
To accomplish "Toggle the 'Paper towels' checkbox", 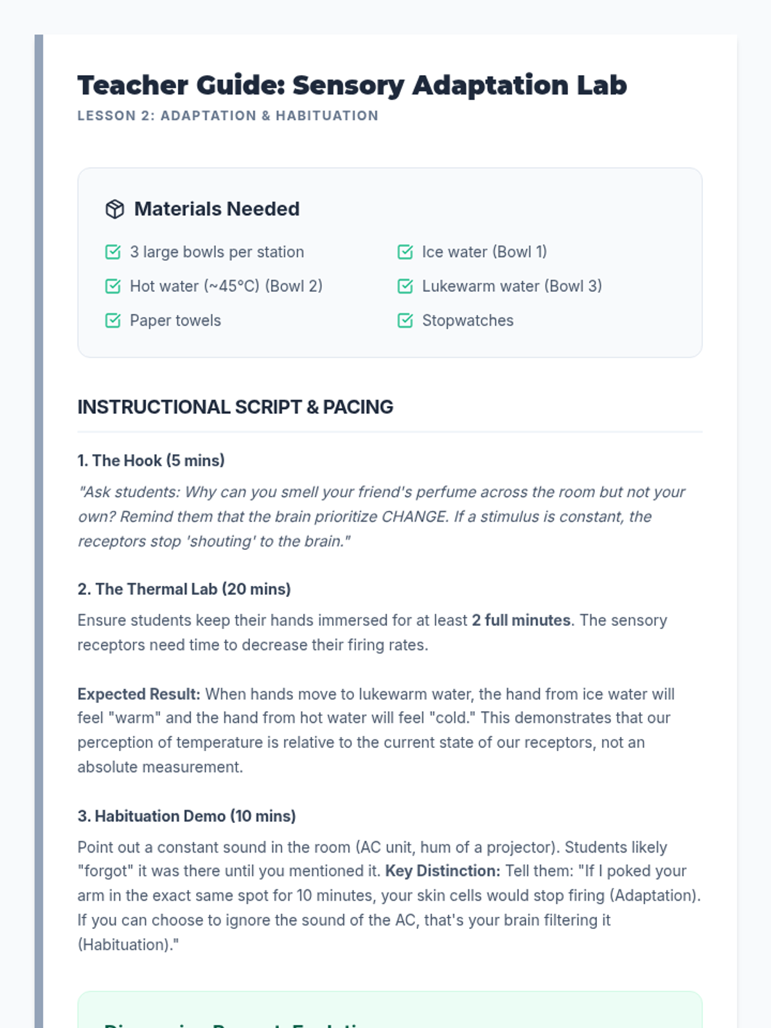I will point(113,320).
